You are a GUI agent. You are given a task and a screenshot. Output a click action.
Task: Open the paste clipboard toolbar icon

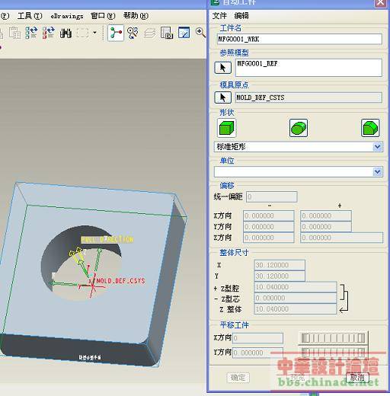[14, 33]
